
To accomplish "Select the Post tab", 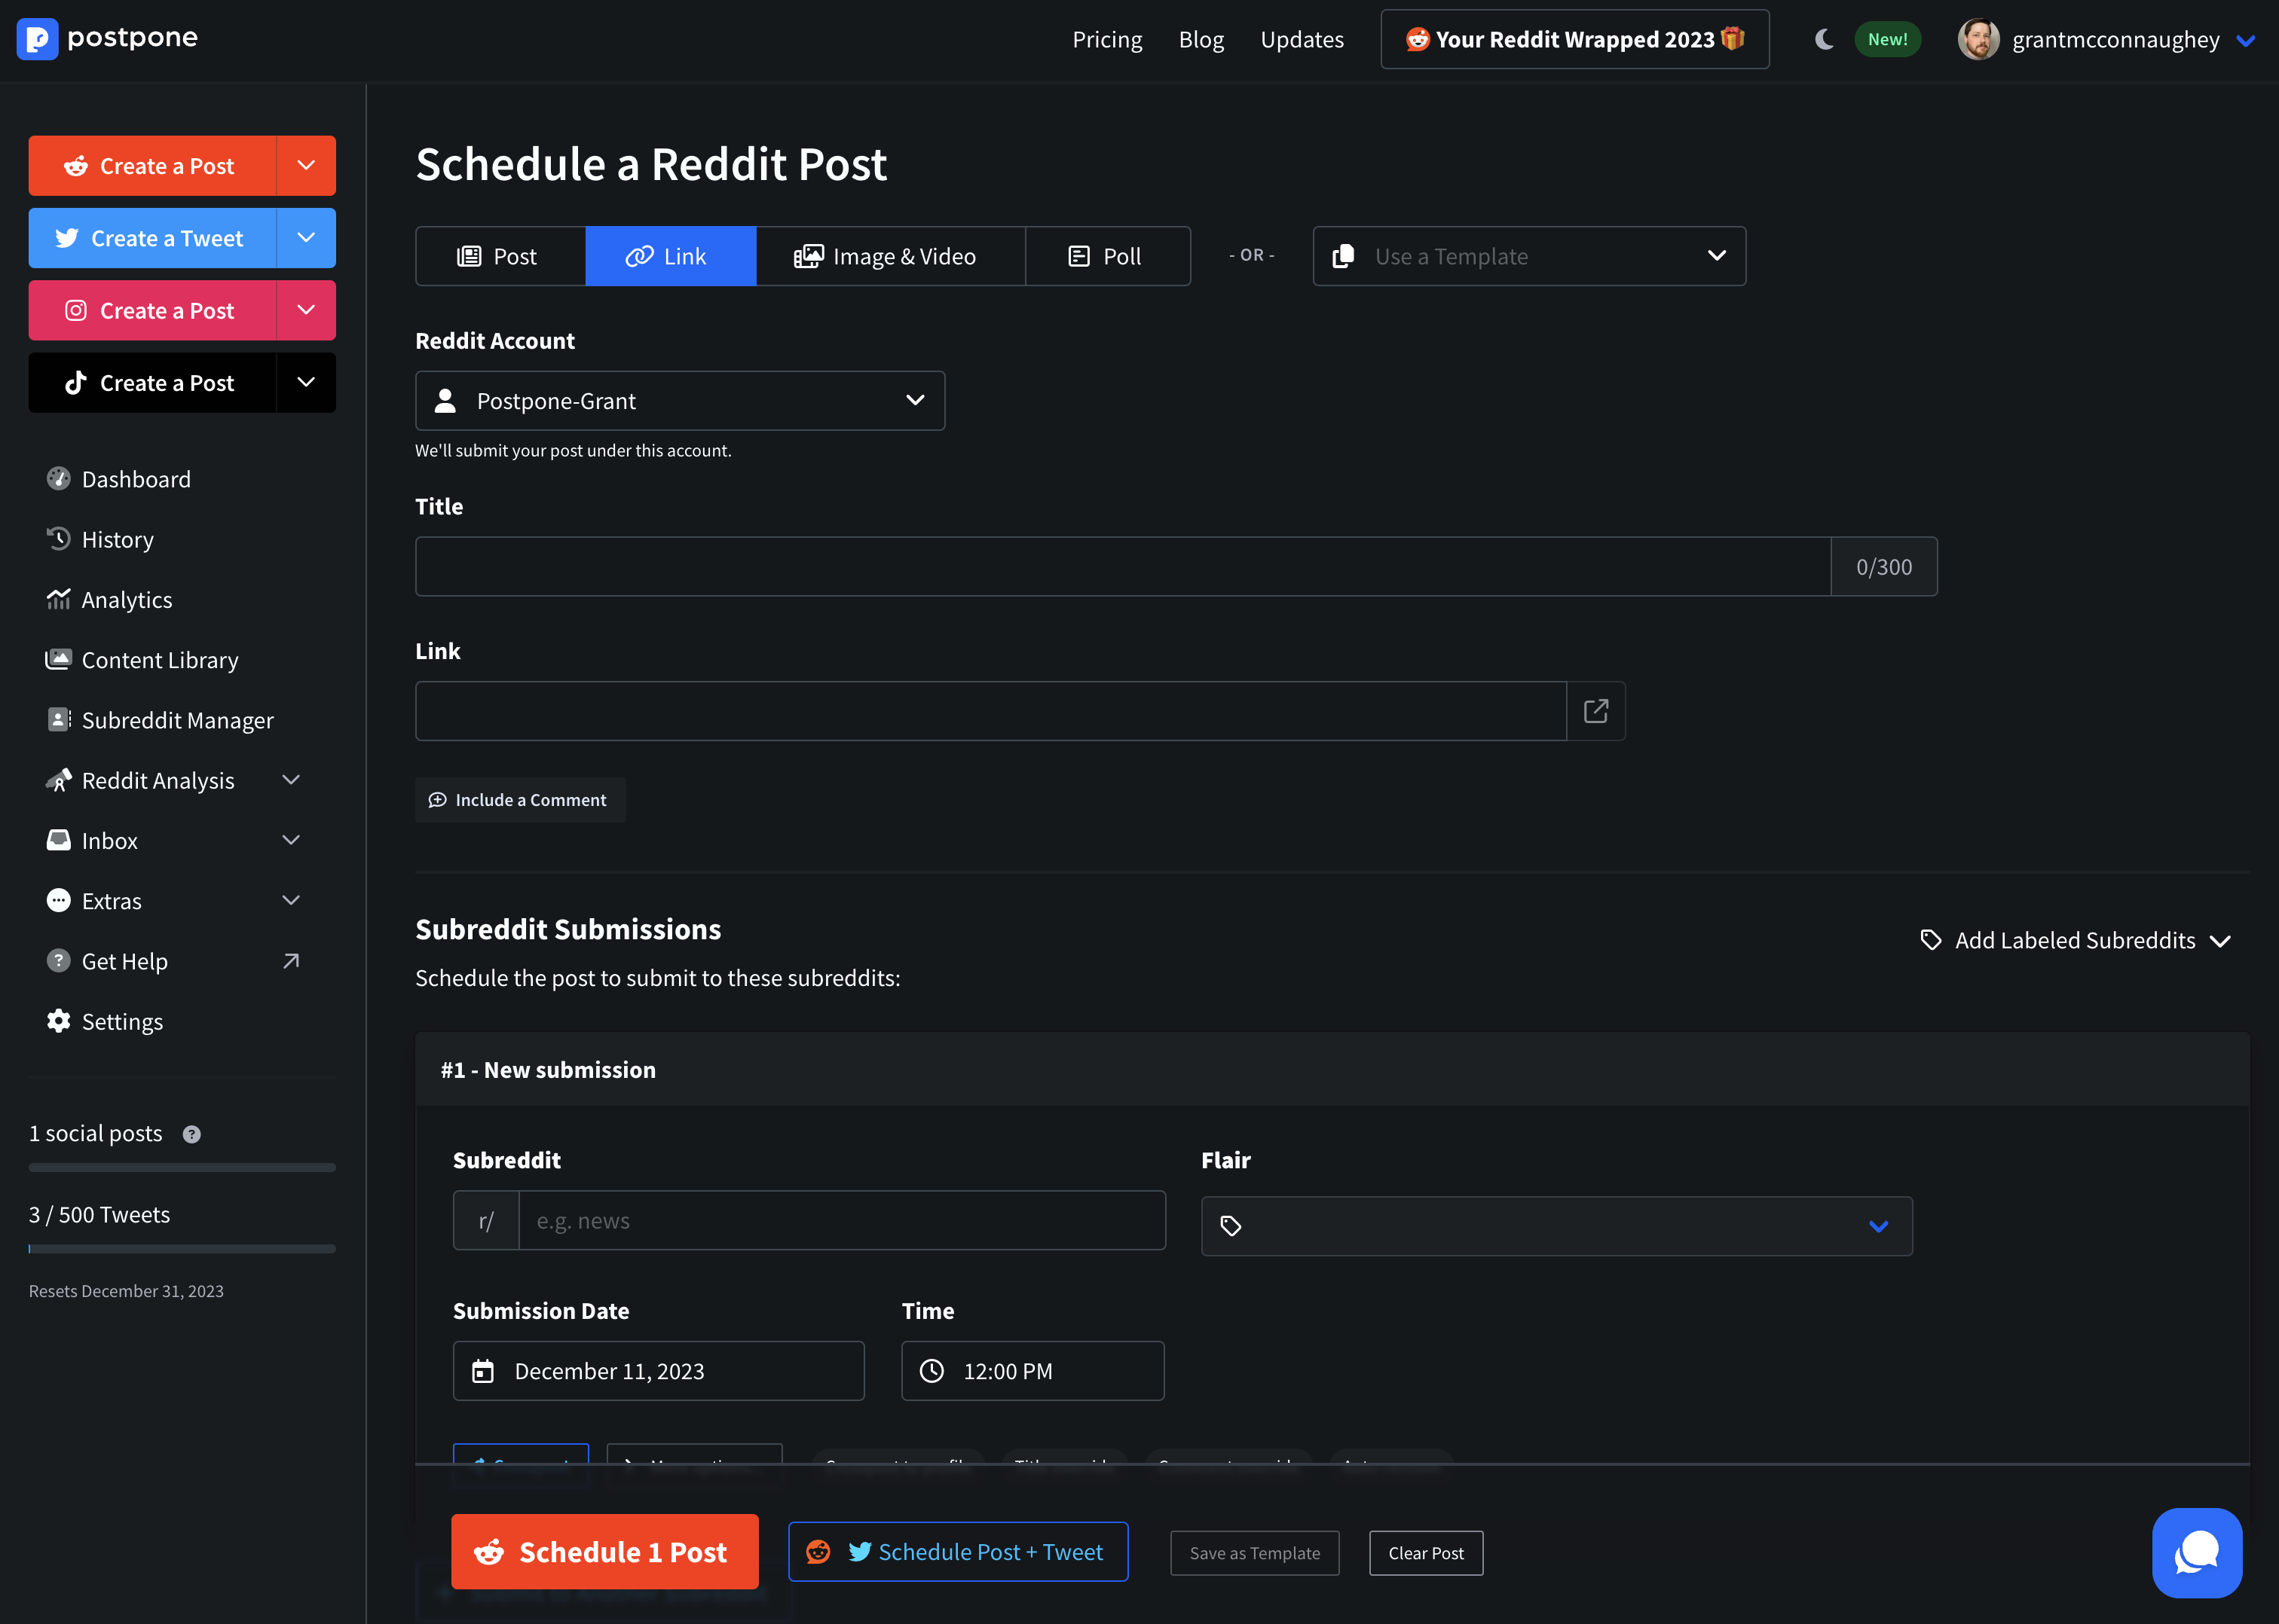I will pyautogui.click(x=500, y=256).
